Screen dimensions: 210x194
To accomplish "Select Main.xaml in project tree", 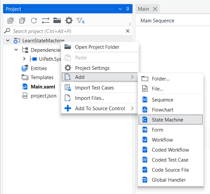I will tap(43, 87).
